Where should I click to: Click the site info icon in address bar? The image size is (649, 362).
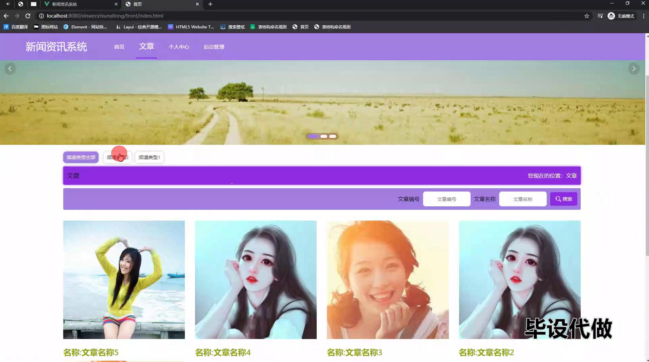click(41, 16)
